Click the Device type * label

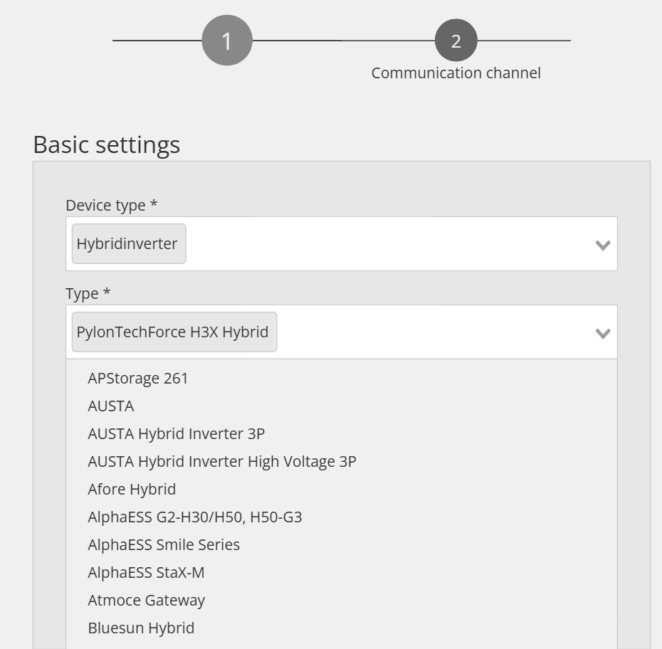point(112,206)
